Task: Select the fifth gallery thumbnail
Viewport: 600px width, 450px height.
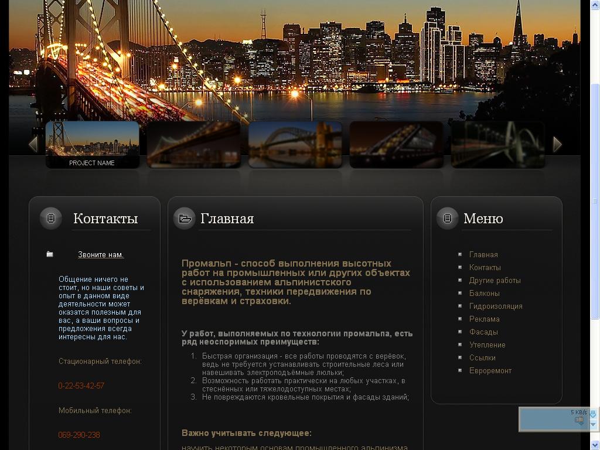Action: coord(498,145)
